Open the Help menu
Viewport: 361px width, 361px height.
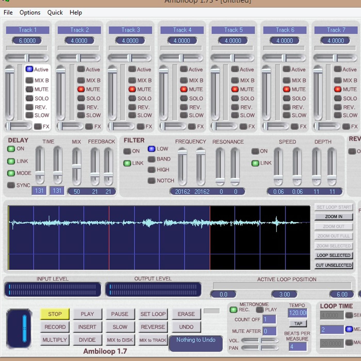coord(76,12)
